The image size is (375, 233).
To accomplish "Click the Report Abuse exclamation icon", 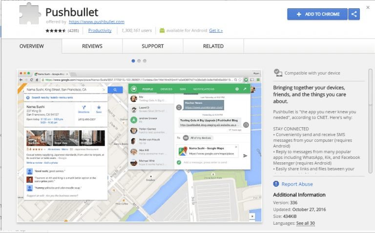I will tap(276, 184).
